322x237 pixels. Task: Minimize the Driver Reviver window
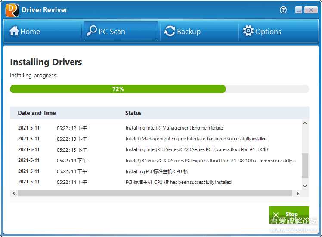pyautogui.click(x=299, y=10)
